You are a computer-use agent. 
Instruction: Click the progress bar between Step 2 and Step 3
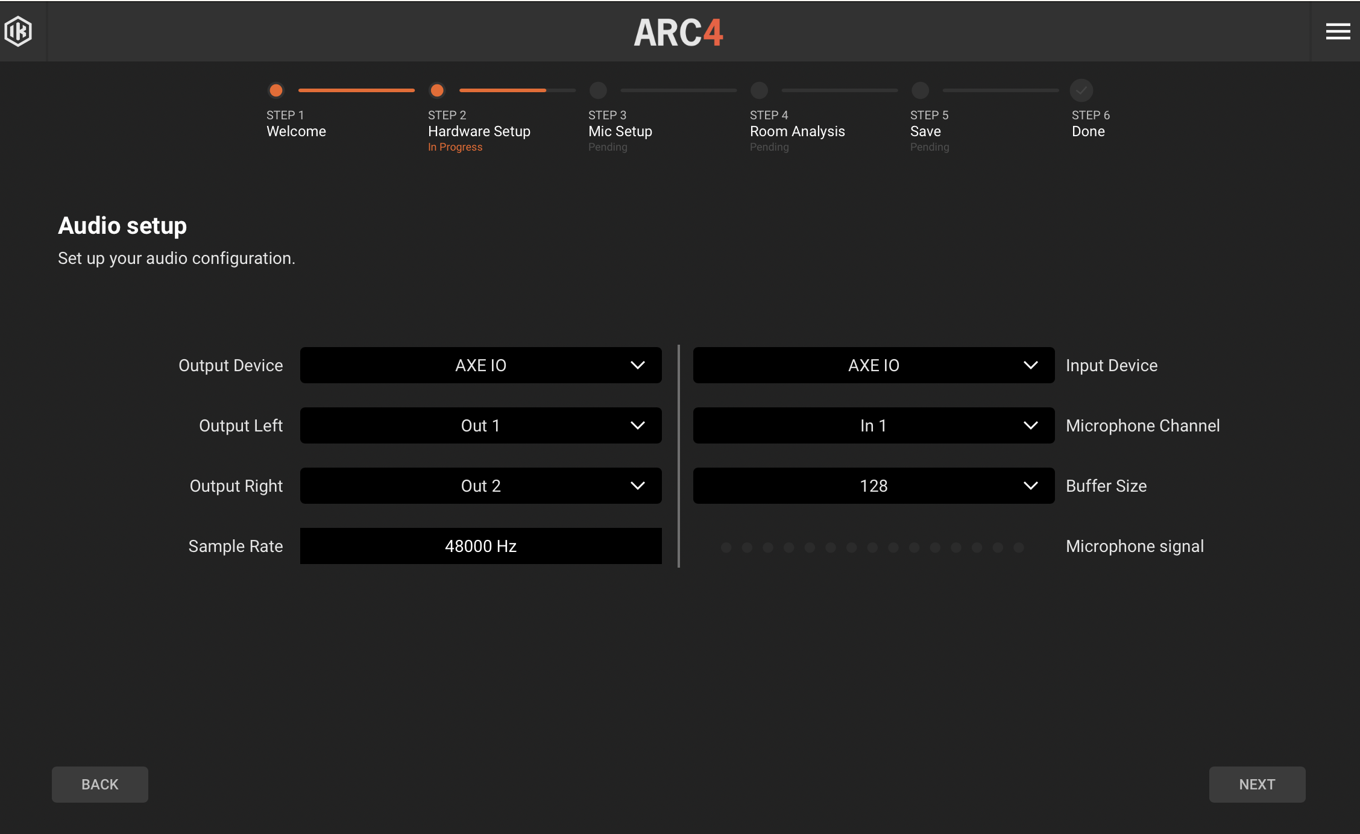(517, 90)
